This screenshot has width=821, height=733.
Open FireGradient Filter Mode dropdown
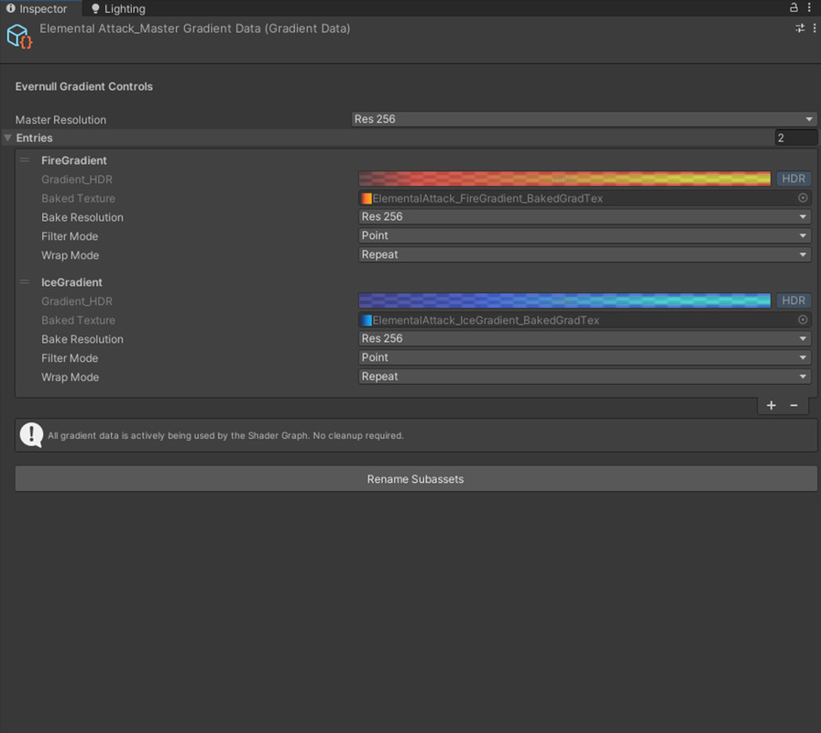[x=585, y=235]
